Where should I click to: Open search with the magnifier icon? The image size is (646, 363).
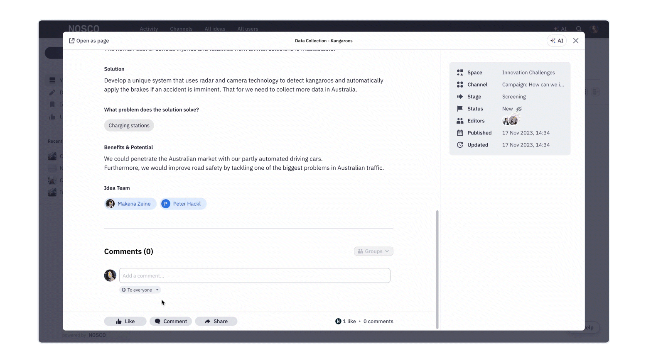tap(579, 29)
